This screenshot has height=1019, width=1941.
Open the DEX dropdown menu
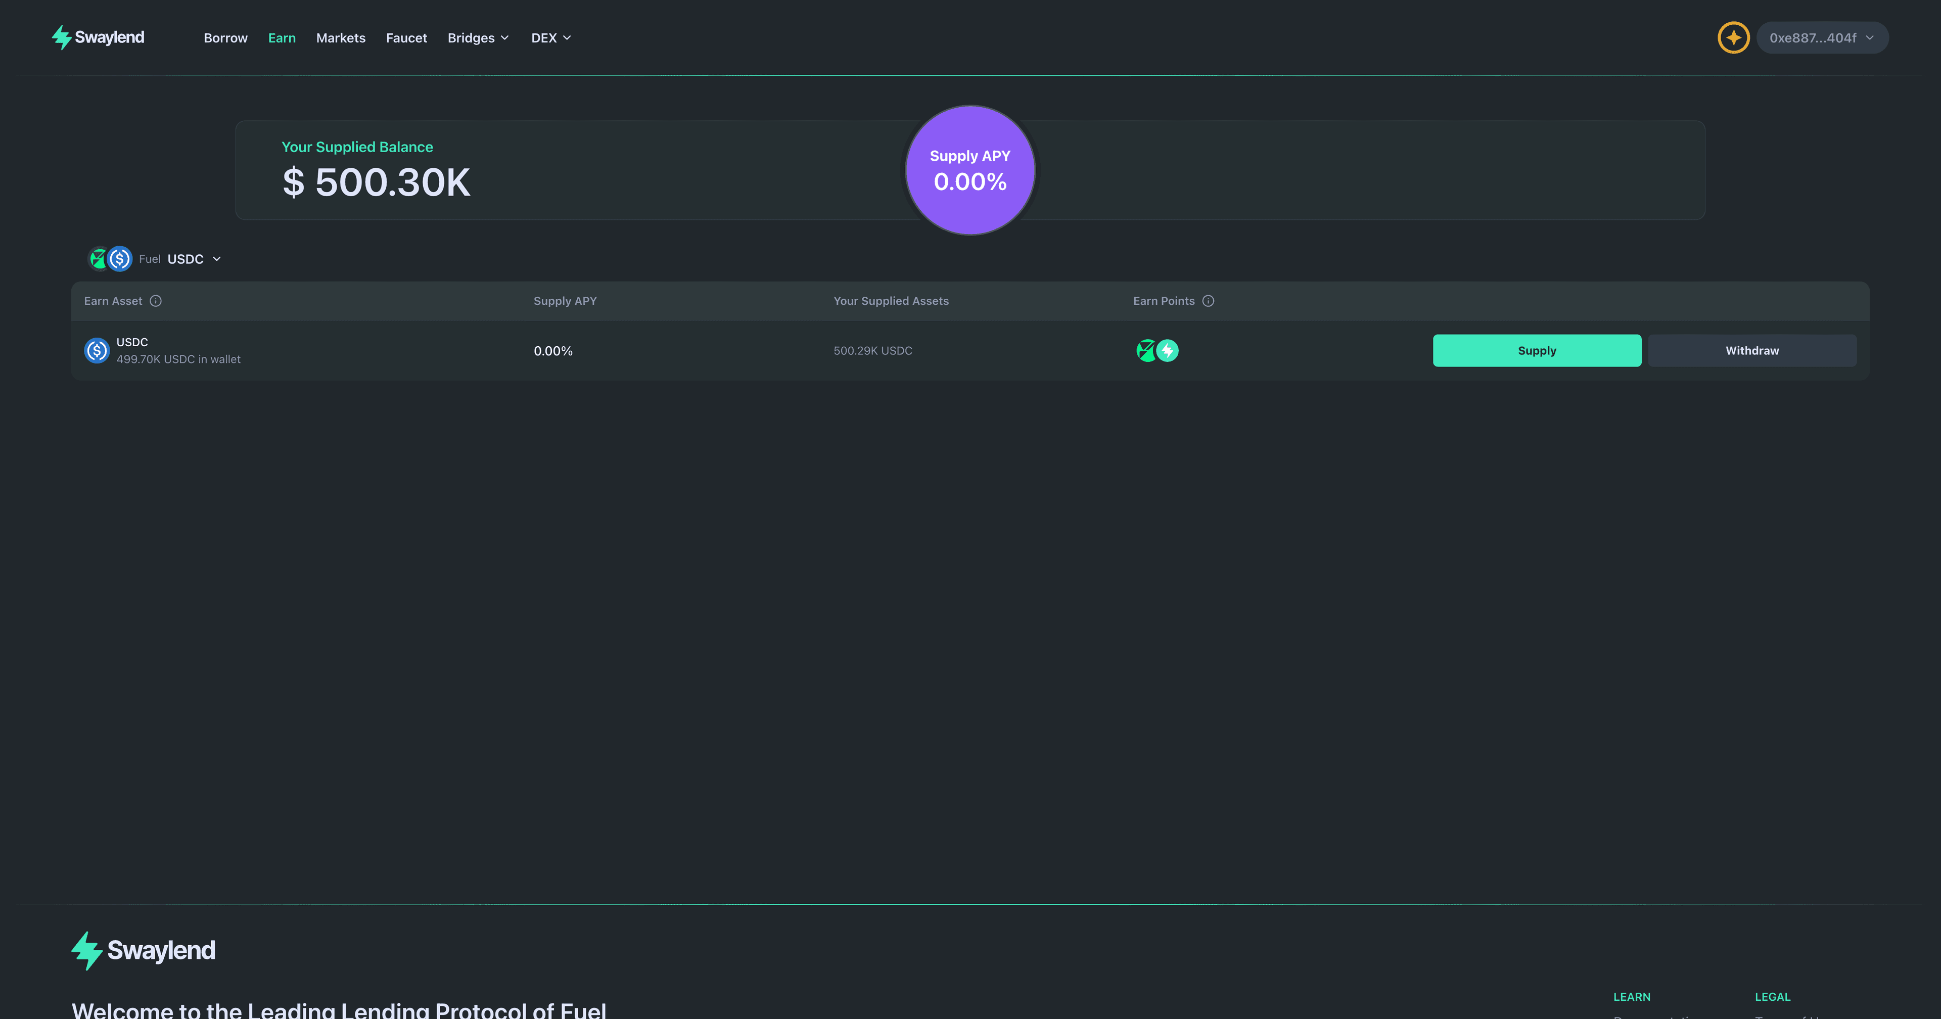(551, 37)
